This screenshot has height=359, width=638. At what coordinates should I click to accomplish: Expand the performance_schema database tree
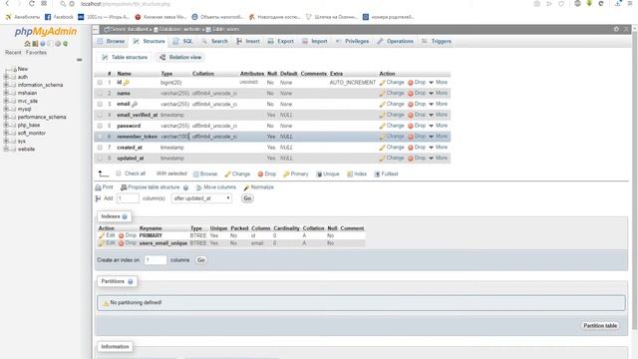click(x=6, y=117)
